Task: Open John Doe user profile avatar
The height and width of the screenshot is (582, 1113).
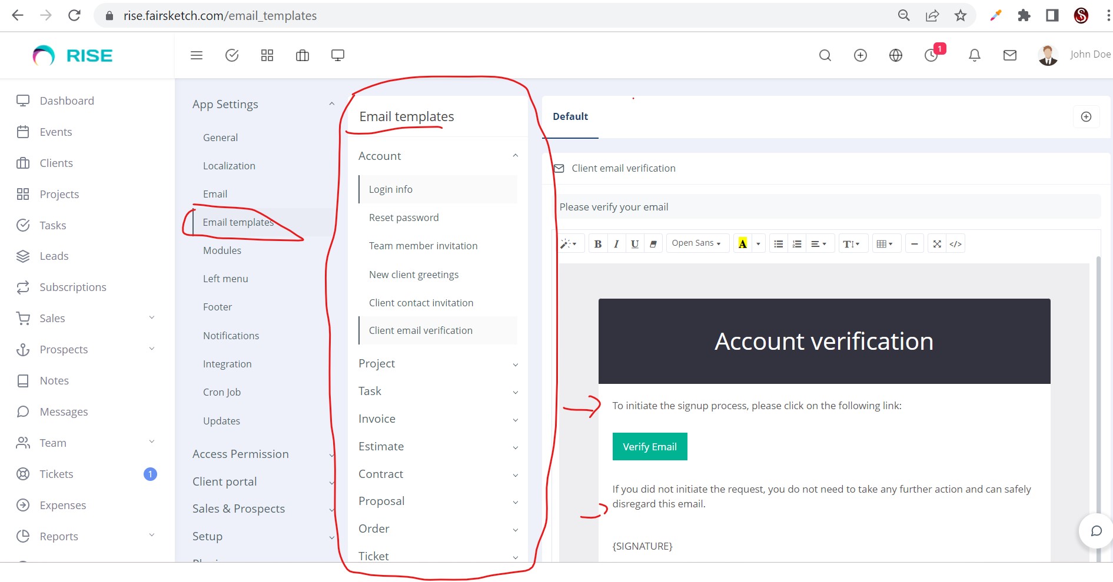Action: tap(1048, 55)
